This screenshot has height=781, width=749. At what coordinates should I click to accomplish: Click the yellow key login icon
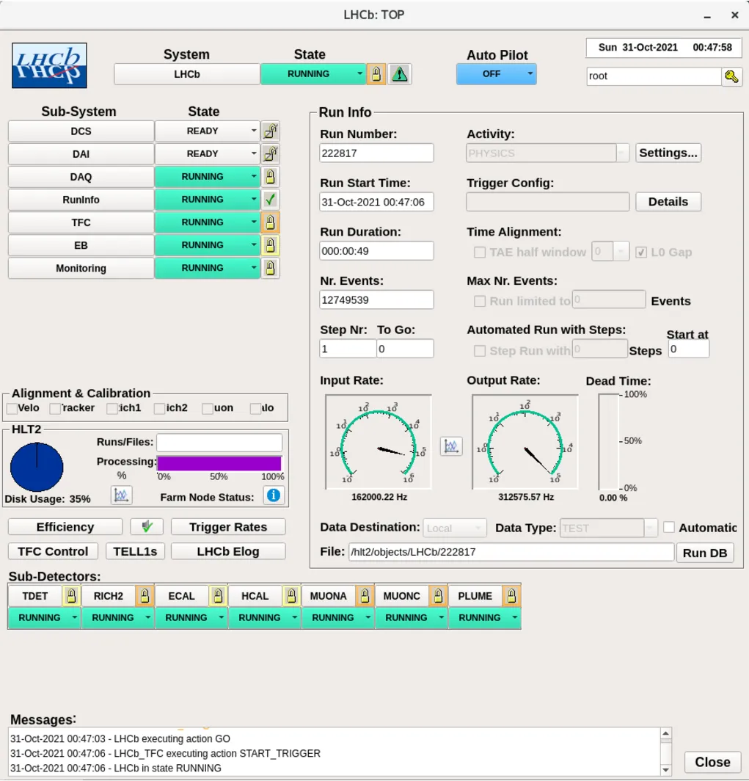731,76
